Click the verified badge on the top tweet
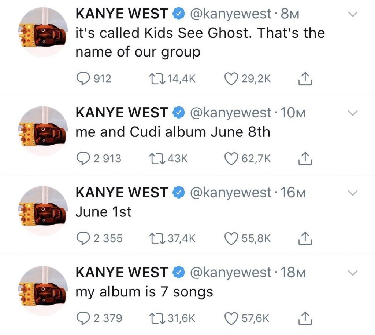Image resolution: width=375 pixels, height=335 pixels. tap(178, 14)
